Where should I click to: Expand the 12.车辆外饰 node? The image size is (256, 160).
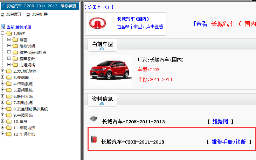[x=2, y=133]
